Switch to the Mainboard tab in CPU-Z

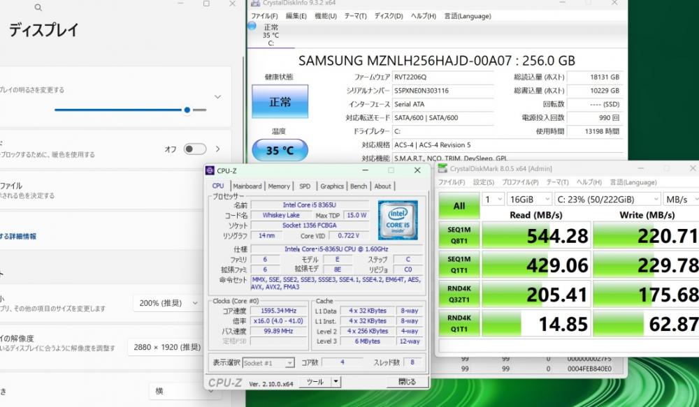[247, 186]
